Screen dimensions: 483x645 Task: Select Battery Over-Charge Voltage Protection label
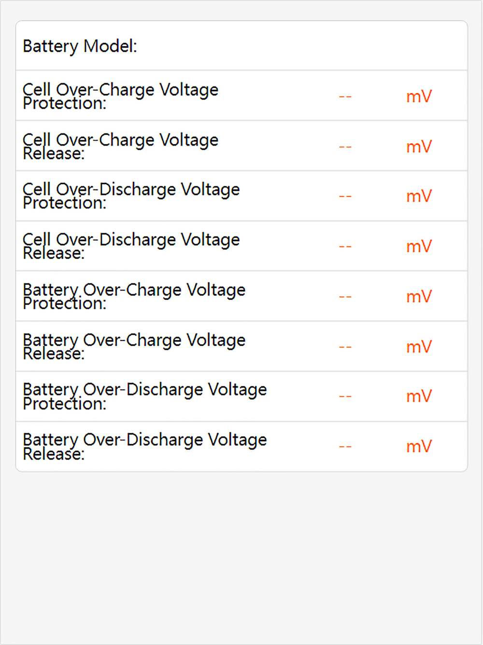click(x=134, y=296)
